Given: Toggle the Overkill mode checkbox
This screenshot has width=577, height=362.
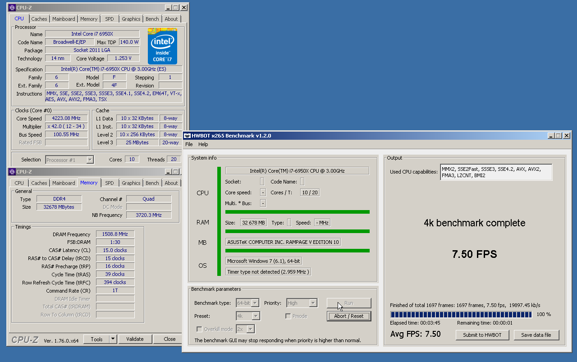Looking at the screenshot, I should tap(199, 329).
